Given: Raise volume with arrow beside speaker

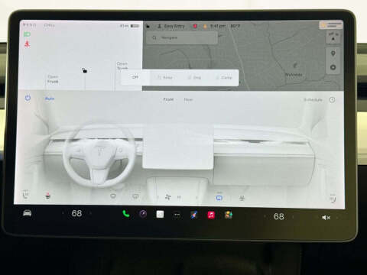Looking at the screenshot, I should click(337, 218).
